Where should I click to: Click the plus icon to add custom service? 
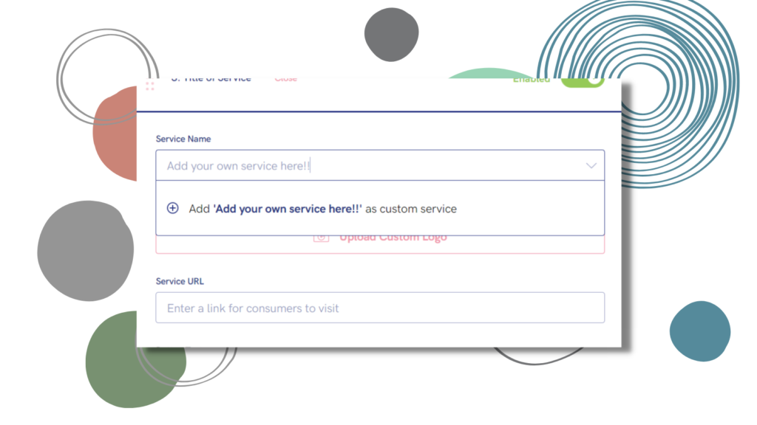point(172,208)
